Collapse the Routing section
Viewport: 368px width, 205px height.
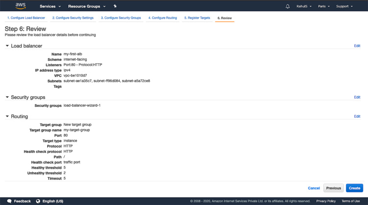pyautogui.click(x=7, y=117)
